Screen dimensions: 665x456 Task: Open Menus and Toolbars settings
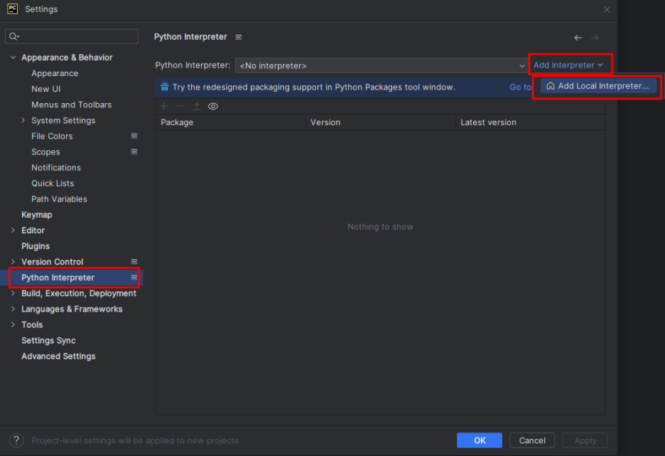pyautogui.click(x=71, y=105)
